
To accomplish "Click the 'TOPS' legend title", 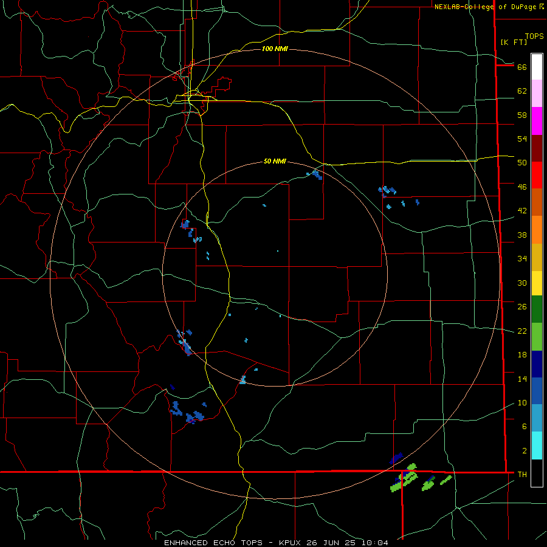I will coord(534,36).
